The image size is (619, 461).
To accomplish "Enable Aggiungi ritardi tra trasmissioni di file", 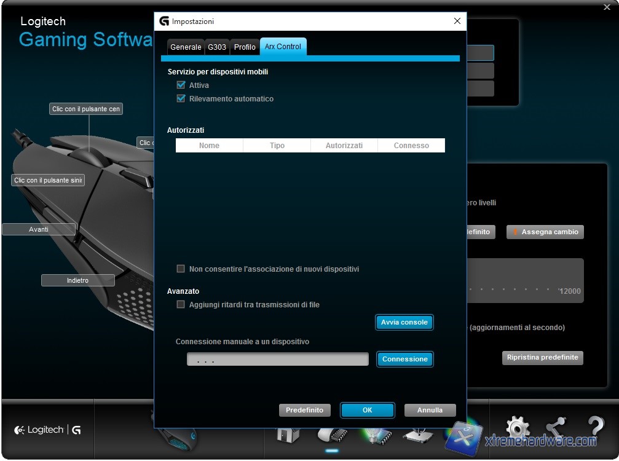I will [181, 305].
